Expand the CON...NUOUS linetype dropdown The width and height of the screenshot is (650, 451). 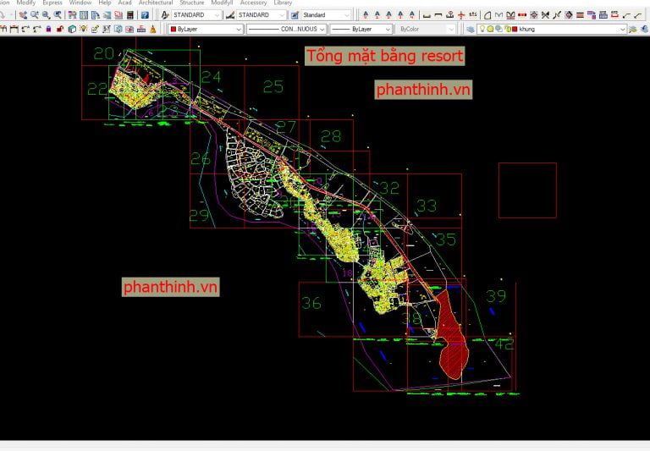pyautogui.click(x=321, y=29)
